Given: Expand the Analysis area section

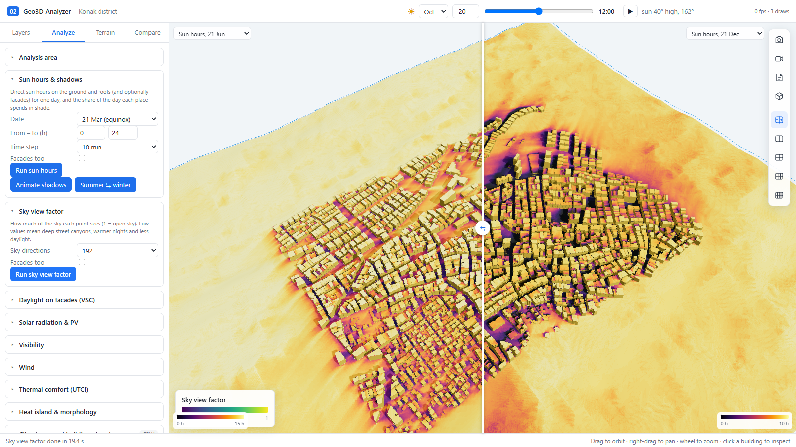Looking at the screenshot, I should [84, 57].
